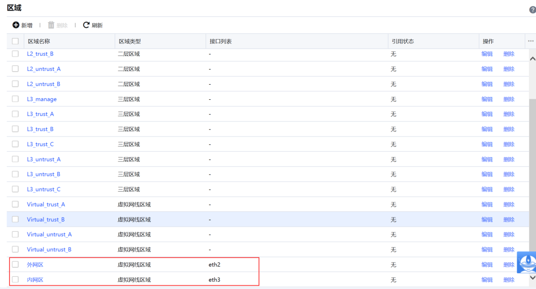Delete the L2_untrust_A zone
The height and width of the screenshot is (289, 536).
click(x=509, y=69)
